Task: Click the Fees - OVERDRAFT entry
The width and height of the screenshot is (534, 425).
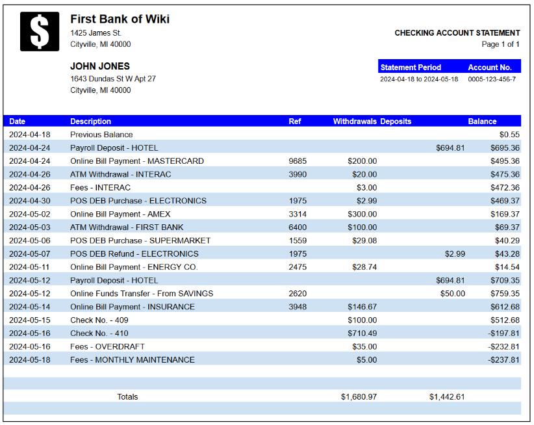Action: pos(107,346)
